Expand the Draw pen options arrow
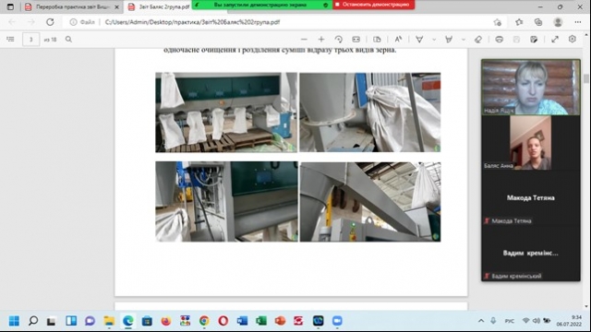Image resolution: width=591 pixels, height=332 pixels. tap(434, 39)
